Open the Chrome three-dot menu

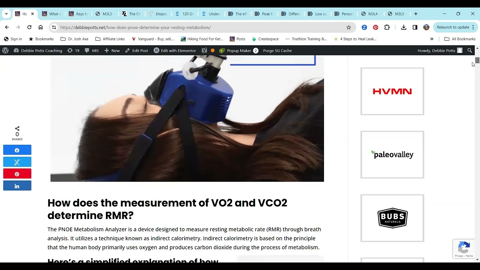tap(473, 27)
